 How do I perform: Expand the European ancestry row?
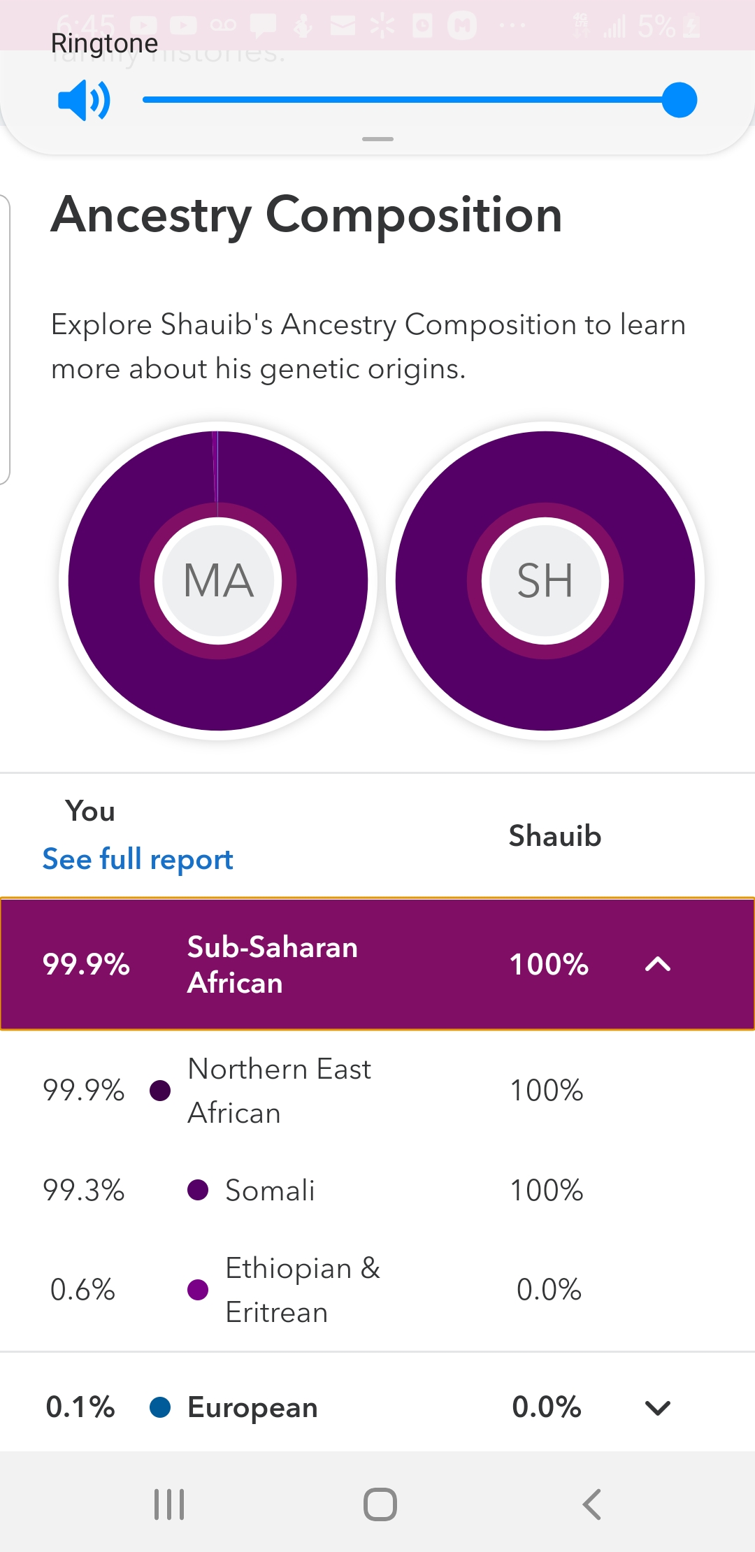pos(657,1407)
